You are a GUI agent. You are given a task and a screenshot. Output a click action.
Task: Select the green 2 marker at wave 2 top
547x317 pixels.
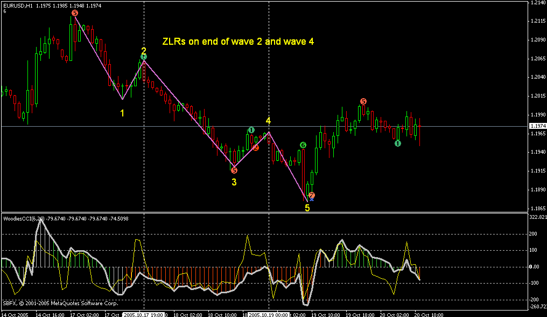pyautogui.click(x=144, y=57)
